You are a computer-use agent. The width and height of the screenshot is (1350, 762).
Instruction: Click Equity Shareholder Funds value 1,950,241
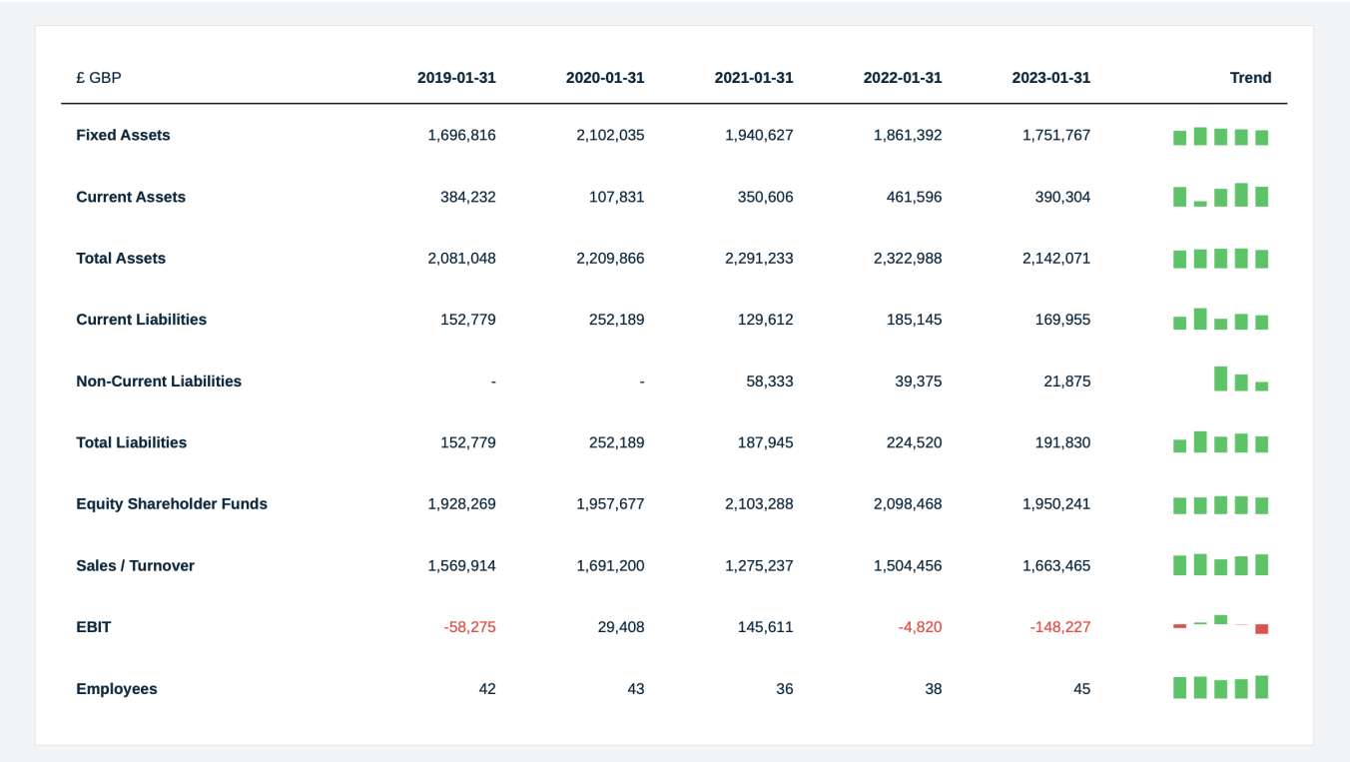(x=1056, y=504)
